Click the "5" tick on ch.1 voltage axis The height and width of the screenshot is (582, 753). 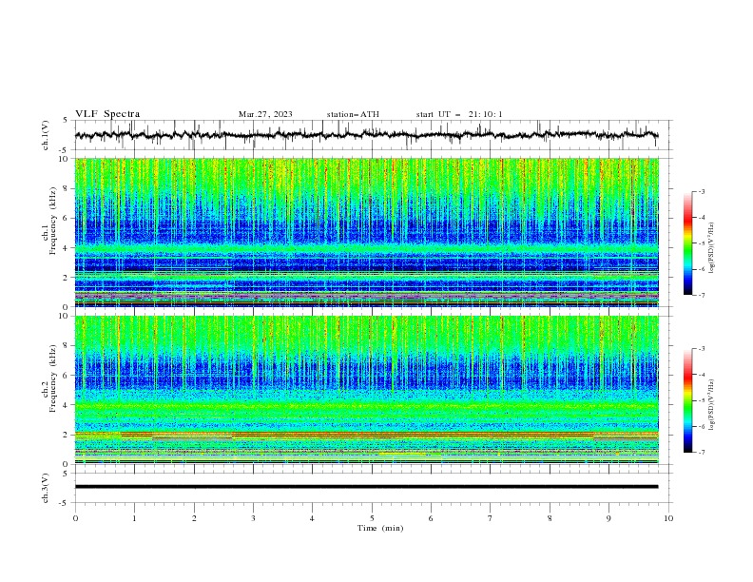pos(67,121)
